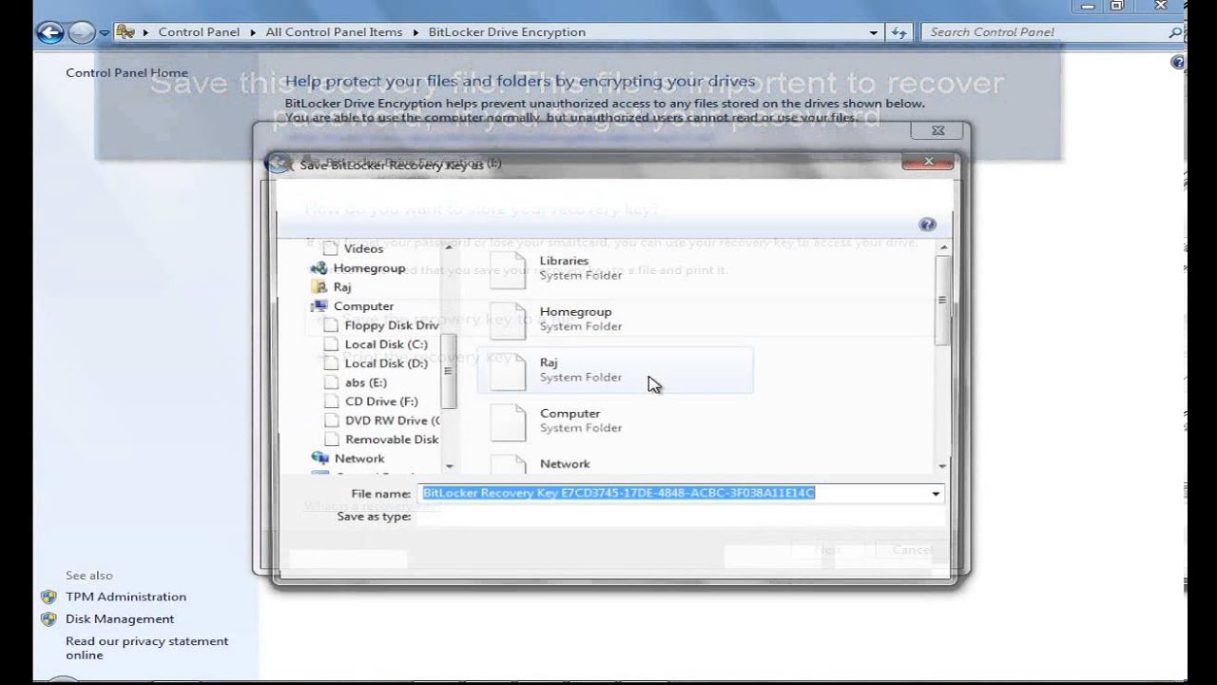
Task: Click the file list vertical scrollbar thumb
Action: tap(942, 300)
